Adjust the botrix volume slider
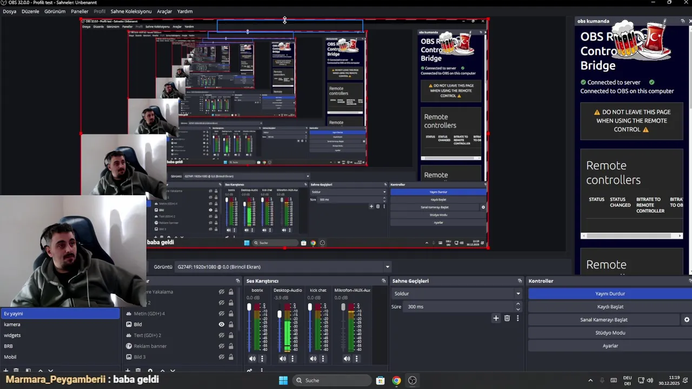This screenshot has height=389, width=692. [x=249, y=307]
